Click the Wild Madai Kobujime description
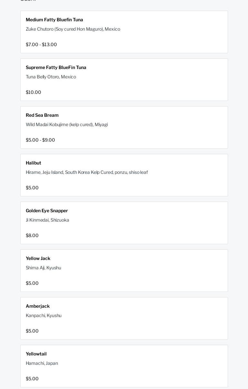The width and height of the screenshot is (248, 389). pyautogui.click(x=67, y=125)
